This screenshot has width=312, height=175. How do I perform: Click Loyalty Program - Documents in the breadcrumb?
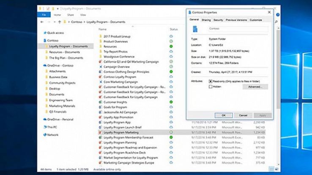pyautogui.click(x=106, y=22)
